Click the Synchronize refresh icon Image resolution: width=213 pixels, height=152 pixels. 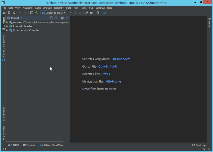click(14, 13)
